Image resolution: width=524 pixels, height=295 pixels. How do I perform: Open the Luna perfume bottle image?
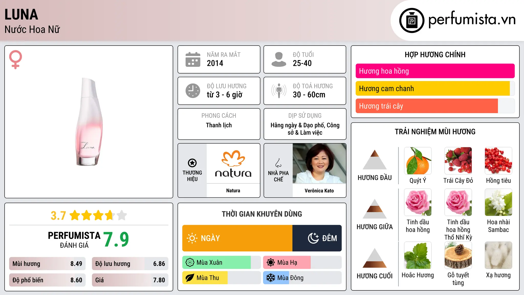pos(89,122)
